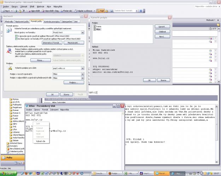Viewport: 221px width, 176px height.
Task: Open 'Podpis v odpovědích' signature dropdown
Action: tap(83, 78)
